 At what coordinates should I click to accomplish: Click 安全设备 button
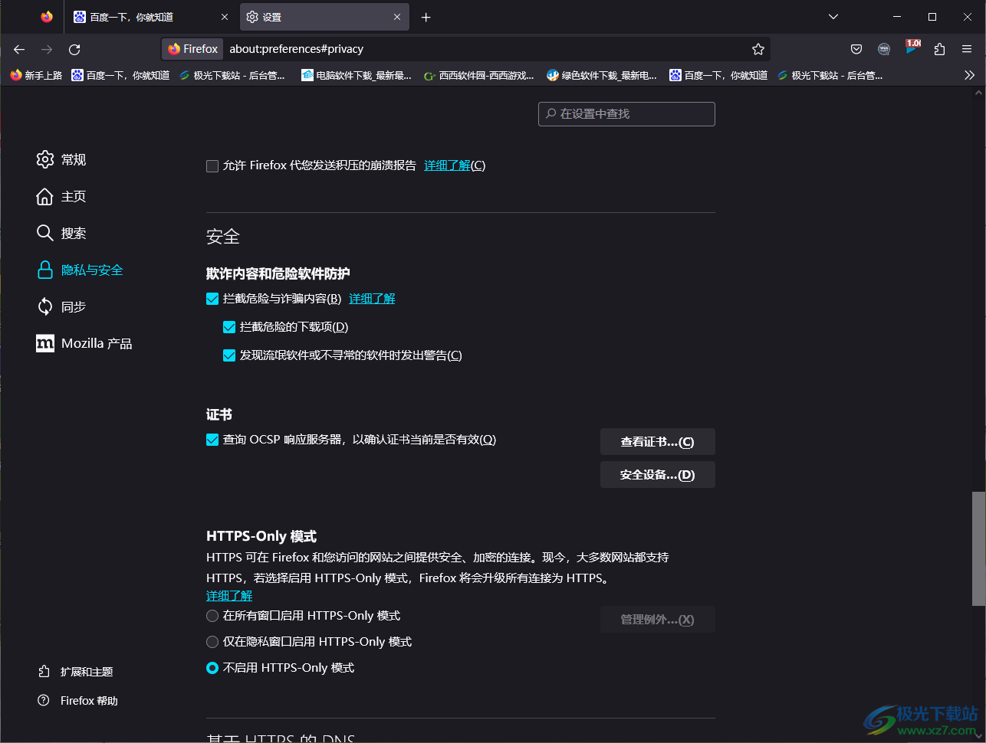pyautogui.click(x=657, y=475)
